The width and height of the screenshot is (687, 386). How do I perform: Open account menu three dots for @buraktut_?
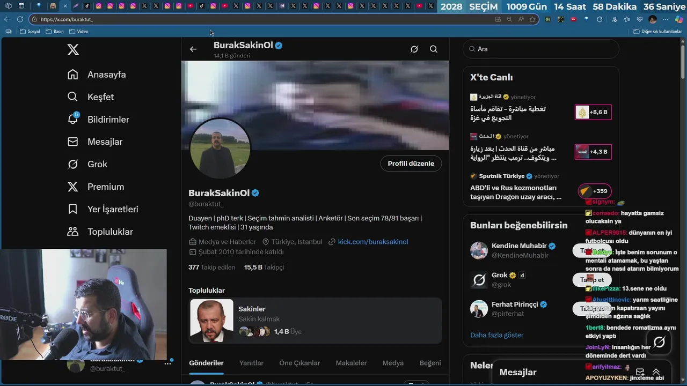click(x=167, y=363)
